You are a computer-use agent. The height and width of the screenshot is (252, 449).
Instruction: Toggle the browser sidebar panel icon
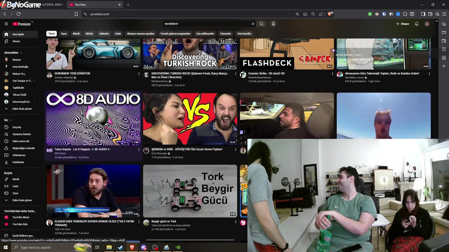tap(423, 14)
